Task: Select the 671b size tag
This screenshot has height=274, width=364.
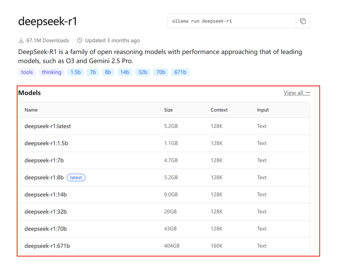Action: pos(180,72)
